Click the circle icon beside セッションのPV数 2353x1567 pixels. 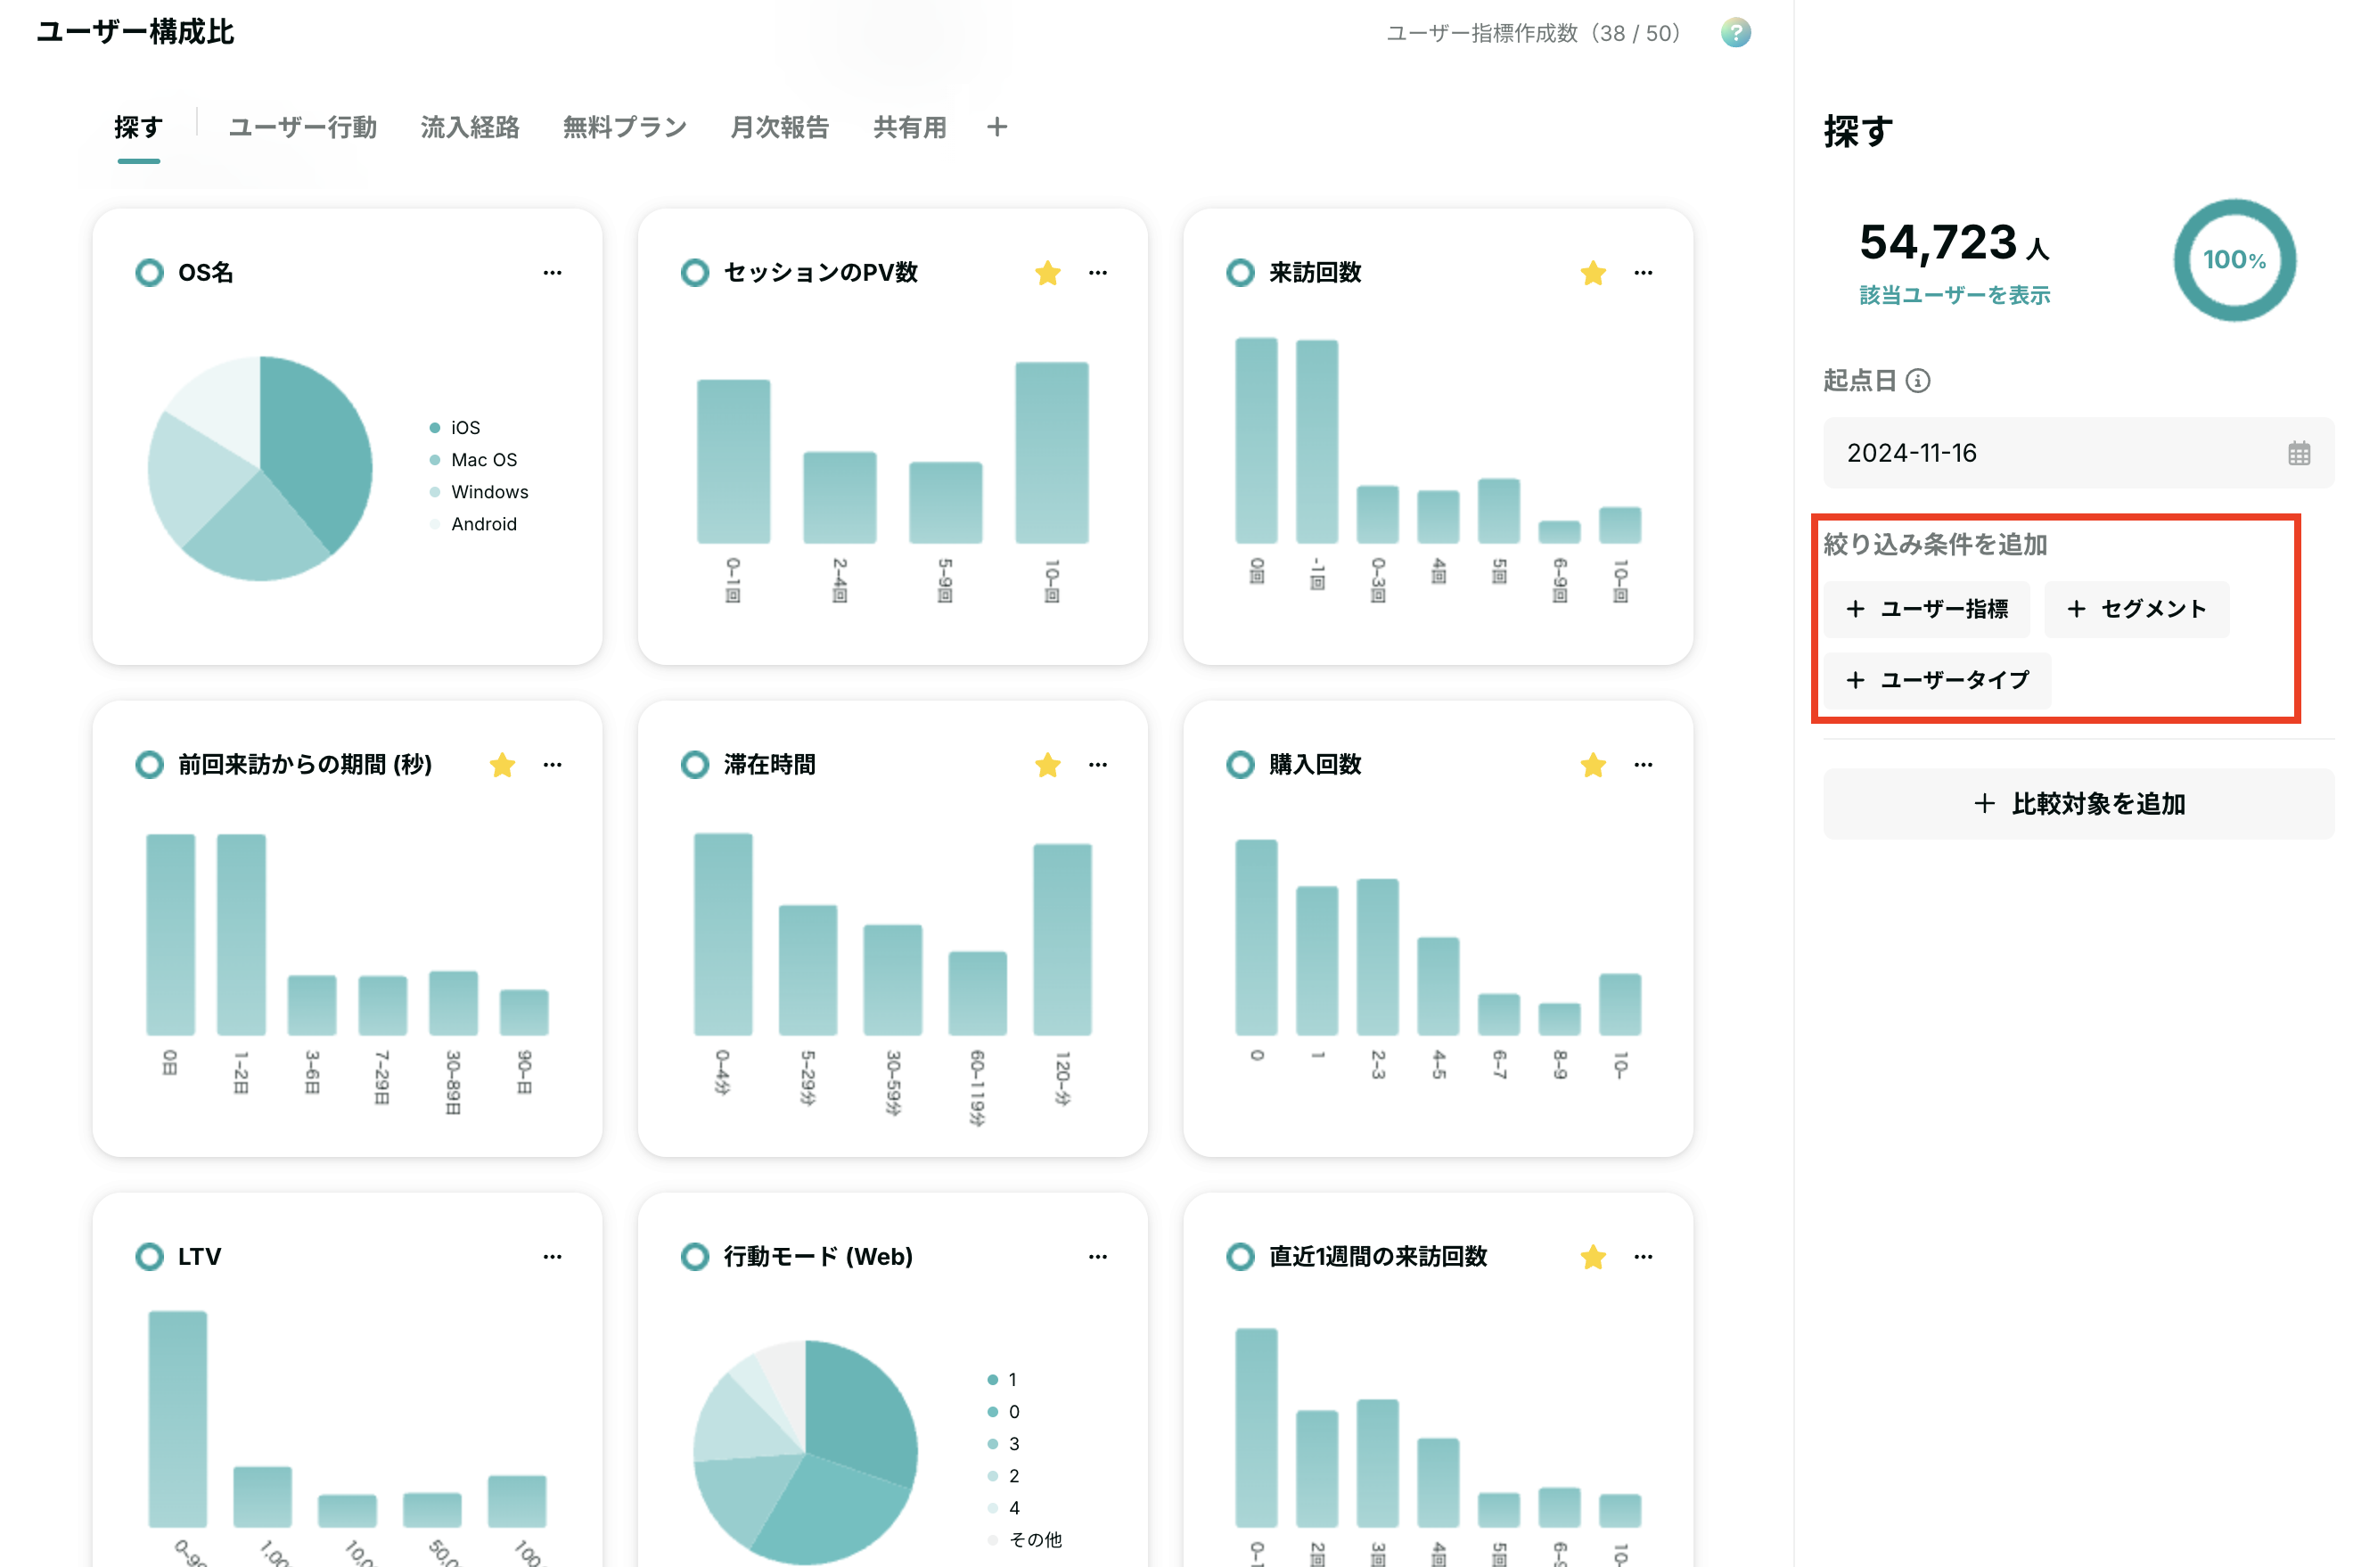(x=695, y=273)
